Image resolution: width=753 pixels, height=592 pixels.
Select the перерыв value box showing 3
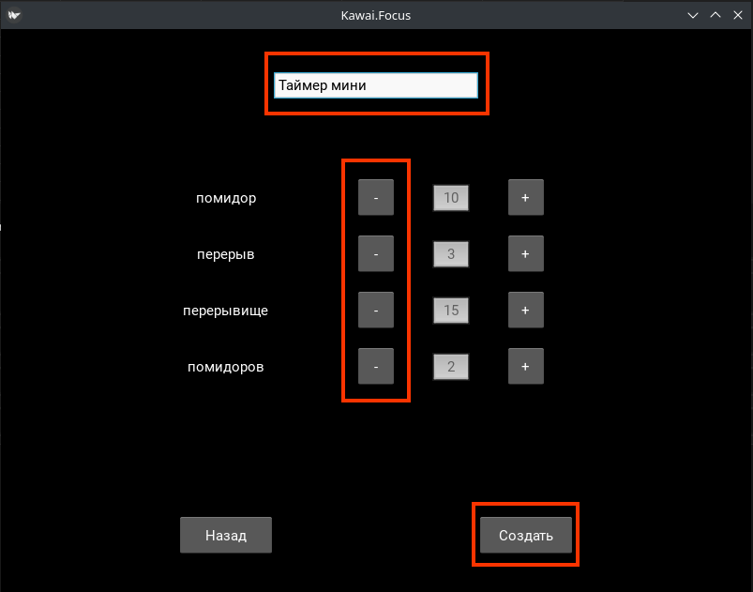(x=451, y=254)
